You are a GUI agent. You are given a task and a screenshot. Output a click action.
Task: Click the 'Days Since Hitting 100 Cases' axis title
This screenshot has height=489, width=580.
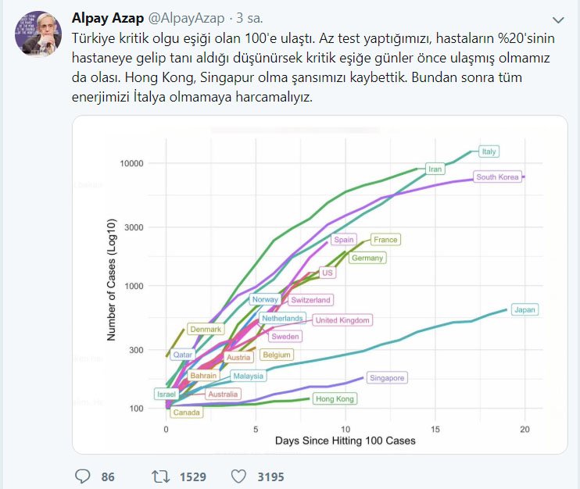[x=345, y=441]
